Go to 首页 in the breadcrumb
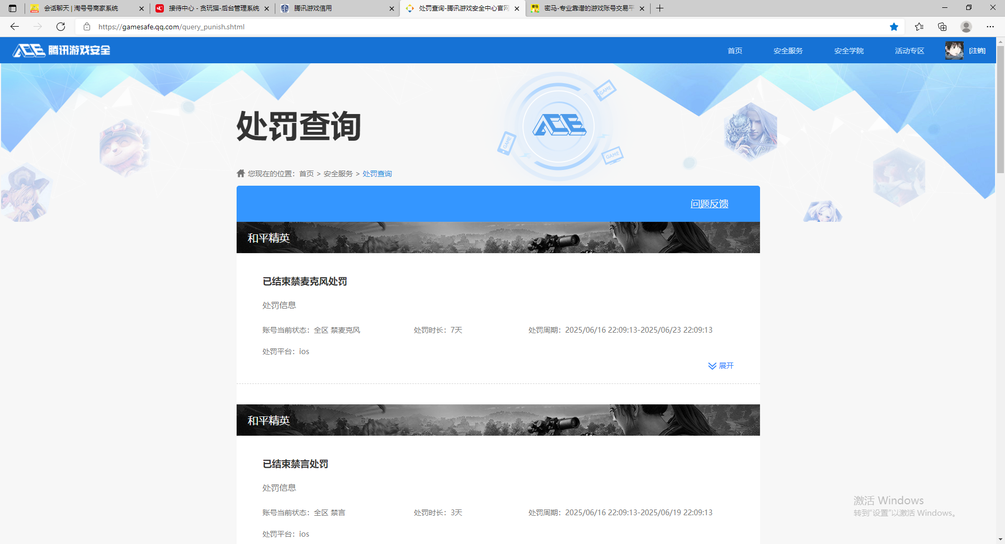This screenshot has width=1005, height=544. (x=306, y=174)
